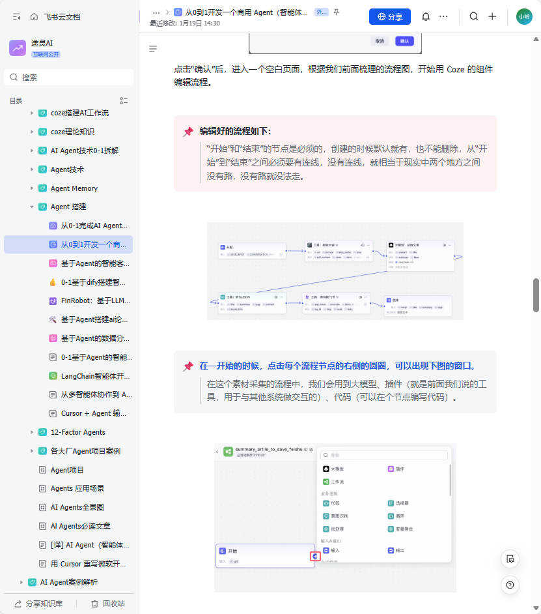
Task: Click the scroll-up arrow of the document
Action: coord(536,38)
